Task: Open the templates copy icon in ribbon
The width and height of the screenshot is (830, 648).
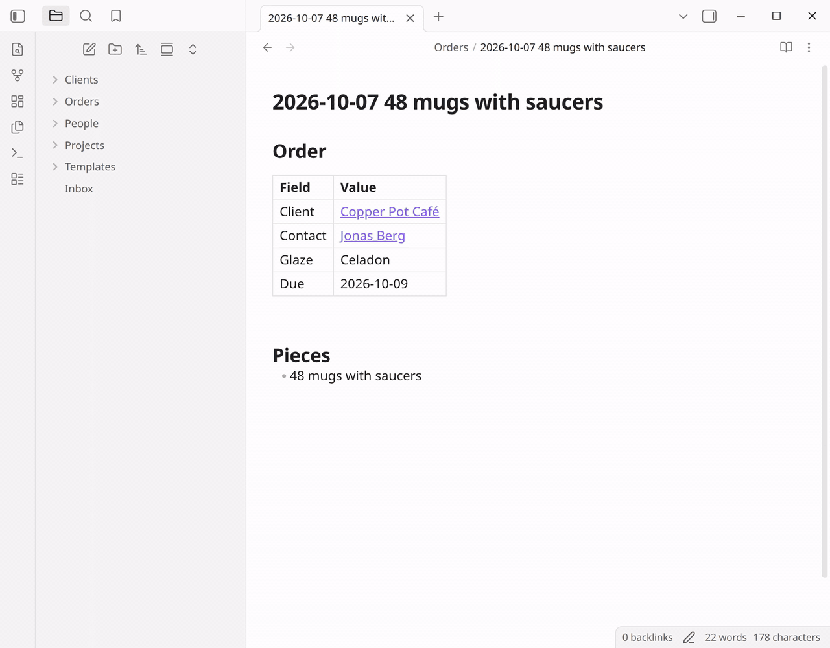Action: click(x=18, y=127)
